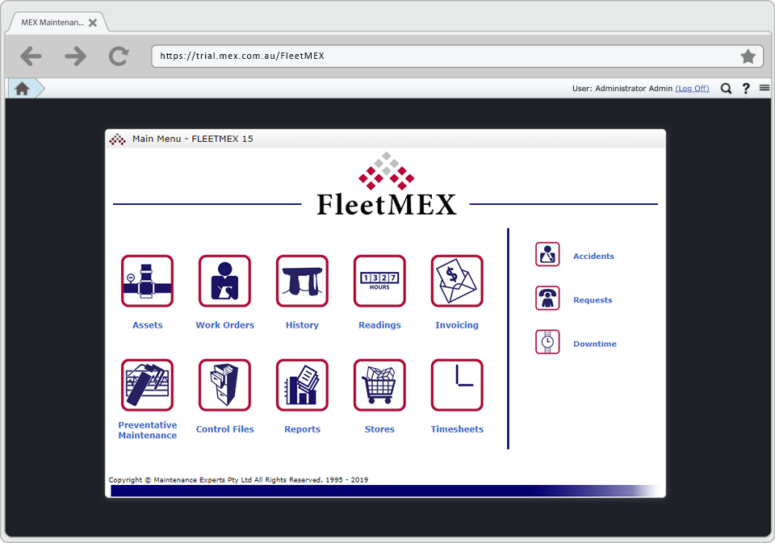The height and width of the screenshot is (543, 775).
Task: Open Preventative Maintenance
Action: pos(147,385)
